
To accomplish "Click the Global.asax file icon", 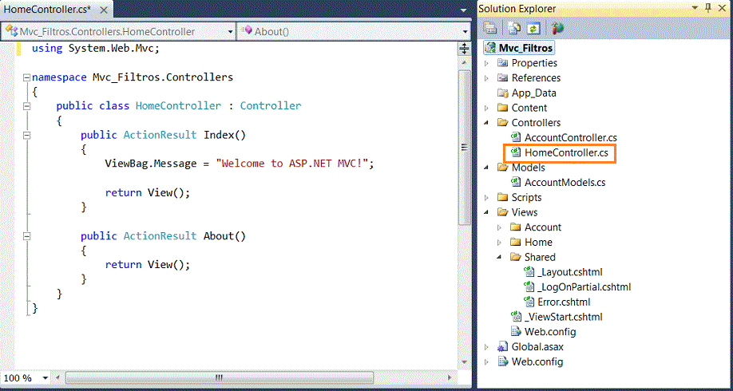I will click(503, 346).
